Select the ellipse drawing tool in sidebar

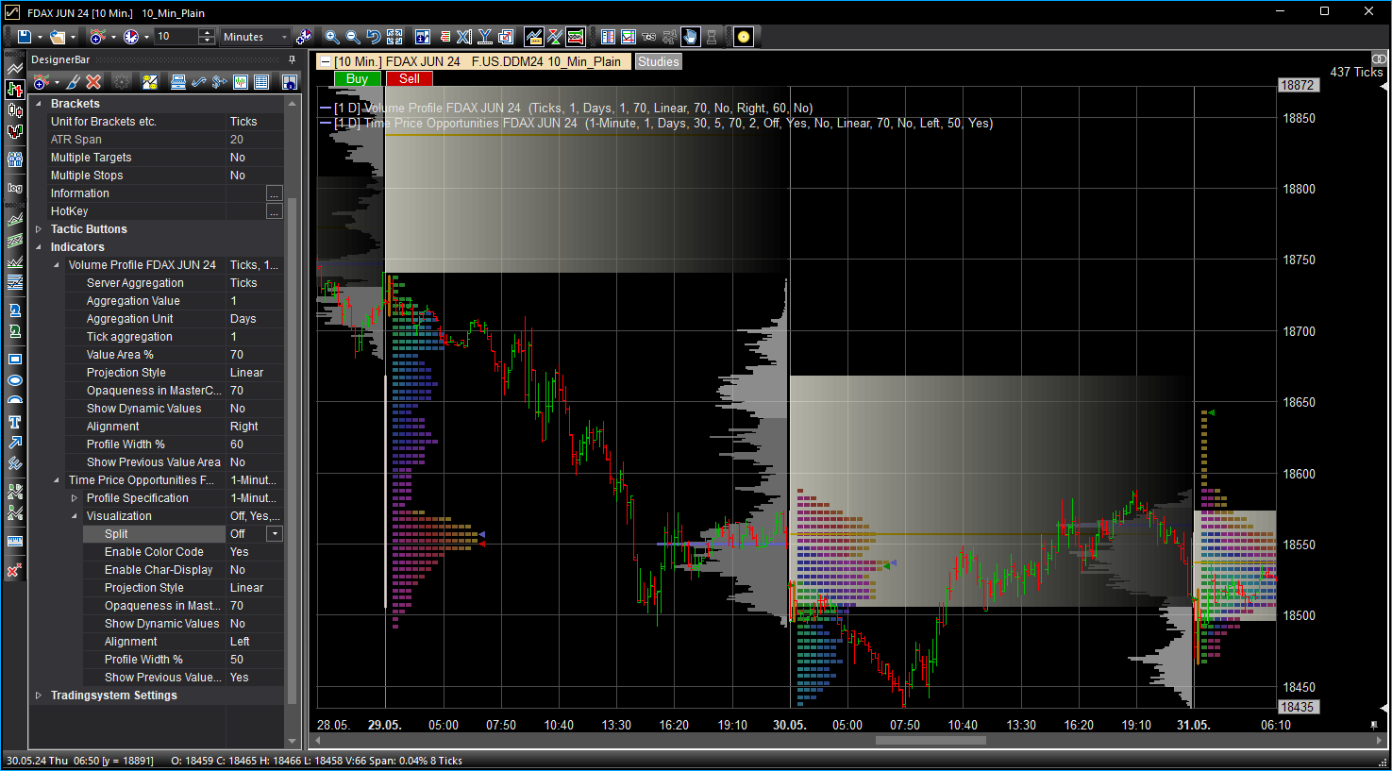pos(15,380)
